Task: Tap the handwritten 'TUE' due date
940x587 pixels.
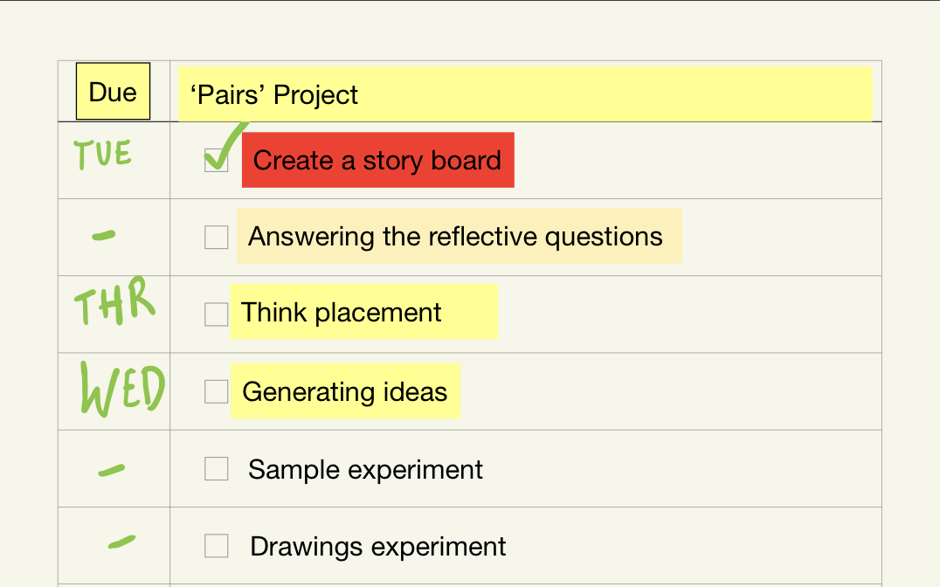Action: tap(103, 155)
